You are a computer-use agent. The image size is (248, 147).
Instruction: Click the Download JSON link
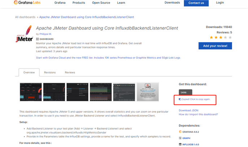pyautogui.click(x=188, y=111)
